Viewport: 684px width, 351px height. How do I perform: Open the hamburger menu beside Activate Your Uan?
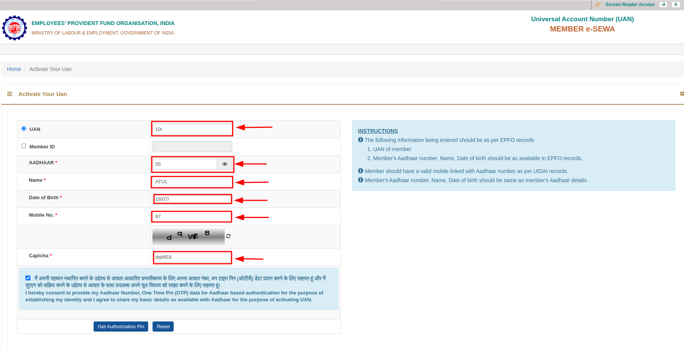pos(10,94)
